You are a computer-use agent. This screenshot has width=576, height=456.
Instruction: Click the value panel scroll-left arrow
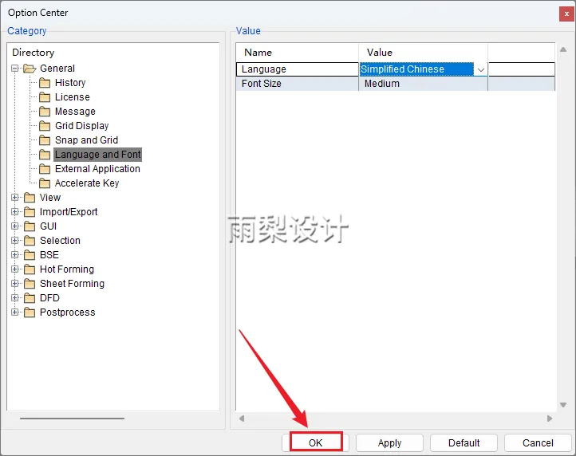(242, 419)
